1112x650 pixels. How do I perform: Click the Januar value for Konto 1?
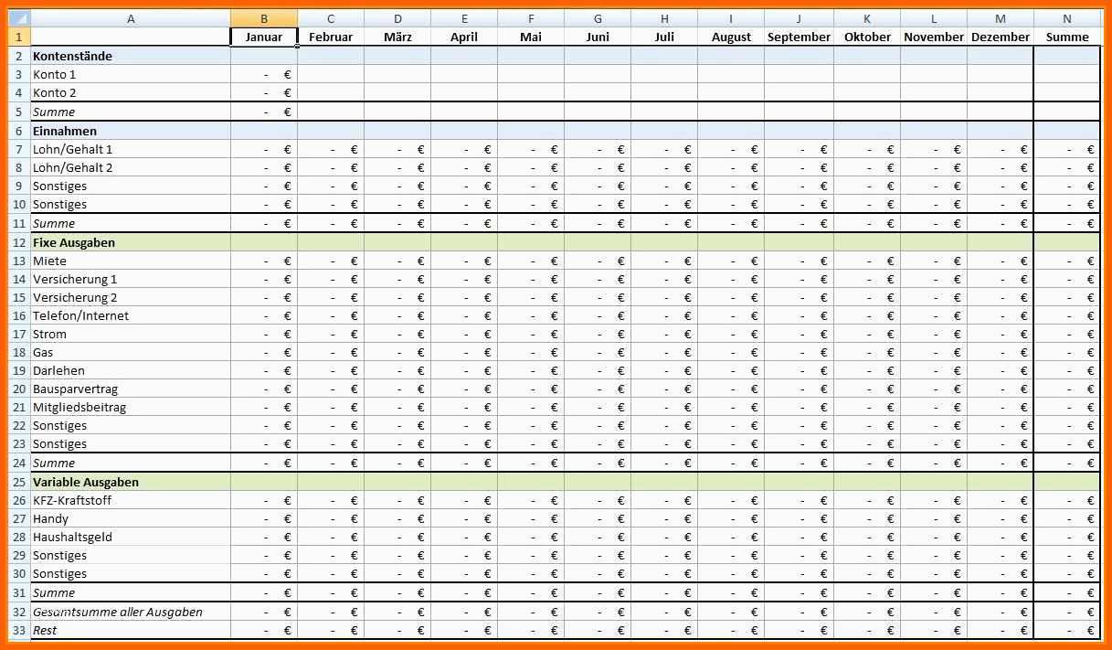click(x=264, y=74)
